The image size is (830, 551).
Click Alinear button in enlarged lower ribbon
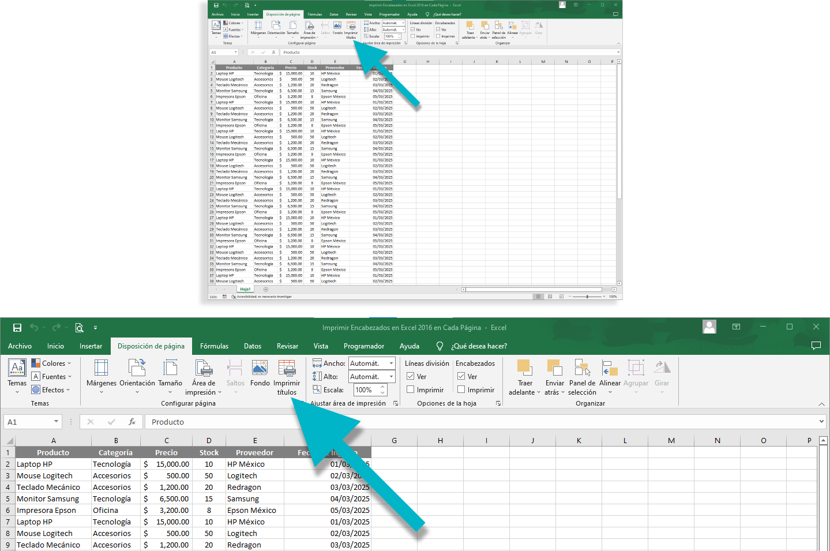(610, 369)
